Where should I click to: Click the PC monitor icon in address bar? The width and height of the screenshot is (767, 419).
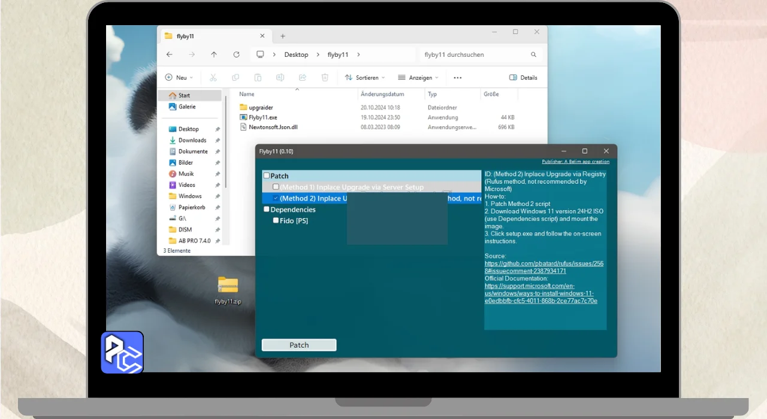coord(260,54)
